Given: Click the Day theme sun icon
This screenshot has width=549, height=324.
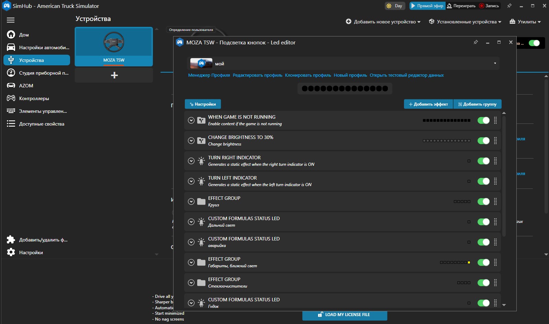Looking at the screenshot, I should pyautogui.click(x=389, y=6).
